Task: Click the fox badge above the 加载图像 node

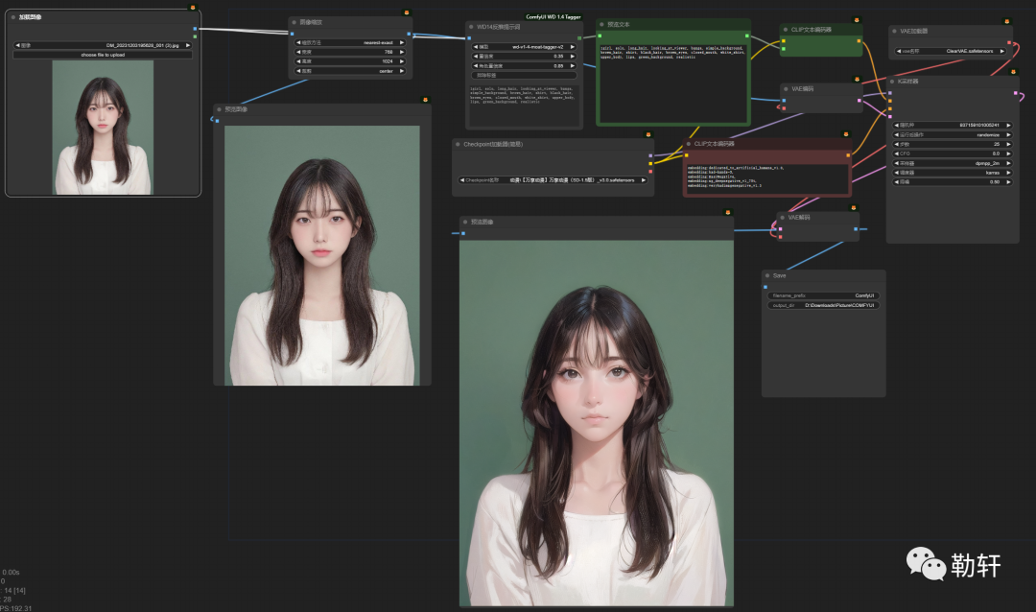Action: click(193, 8)
